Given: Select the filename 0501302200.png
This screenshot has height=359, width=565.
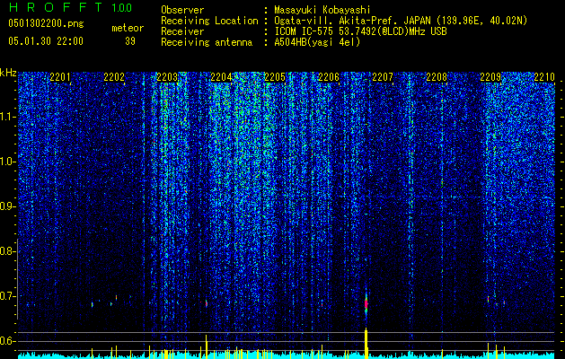Looking at the screenshot, I should pyautogui.click(x=46, y=23).
